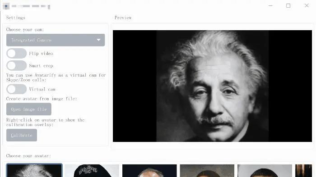
Task: Pick the third avatar with dark background
Action: click(x=149, y=171)
